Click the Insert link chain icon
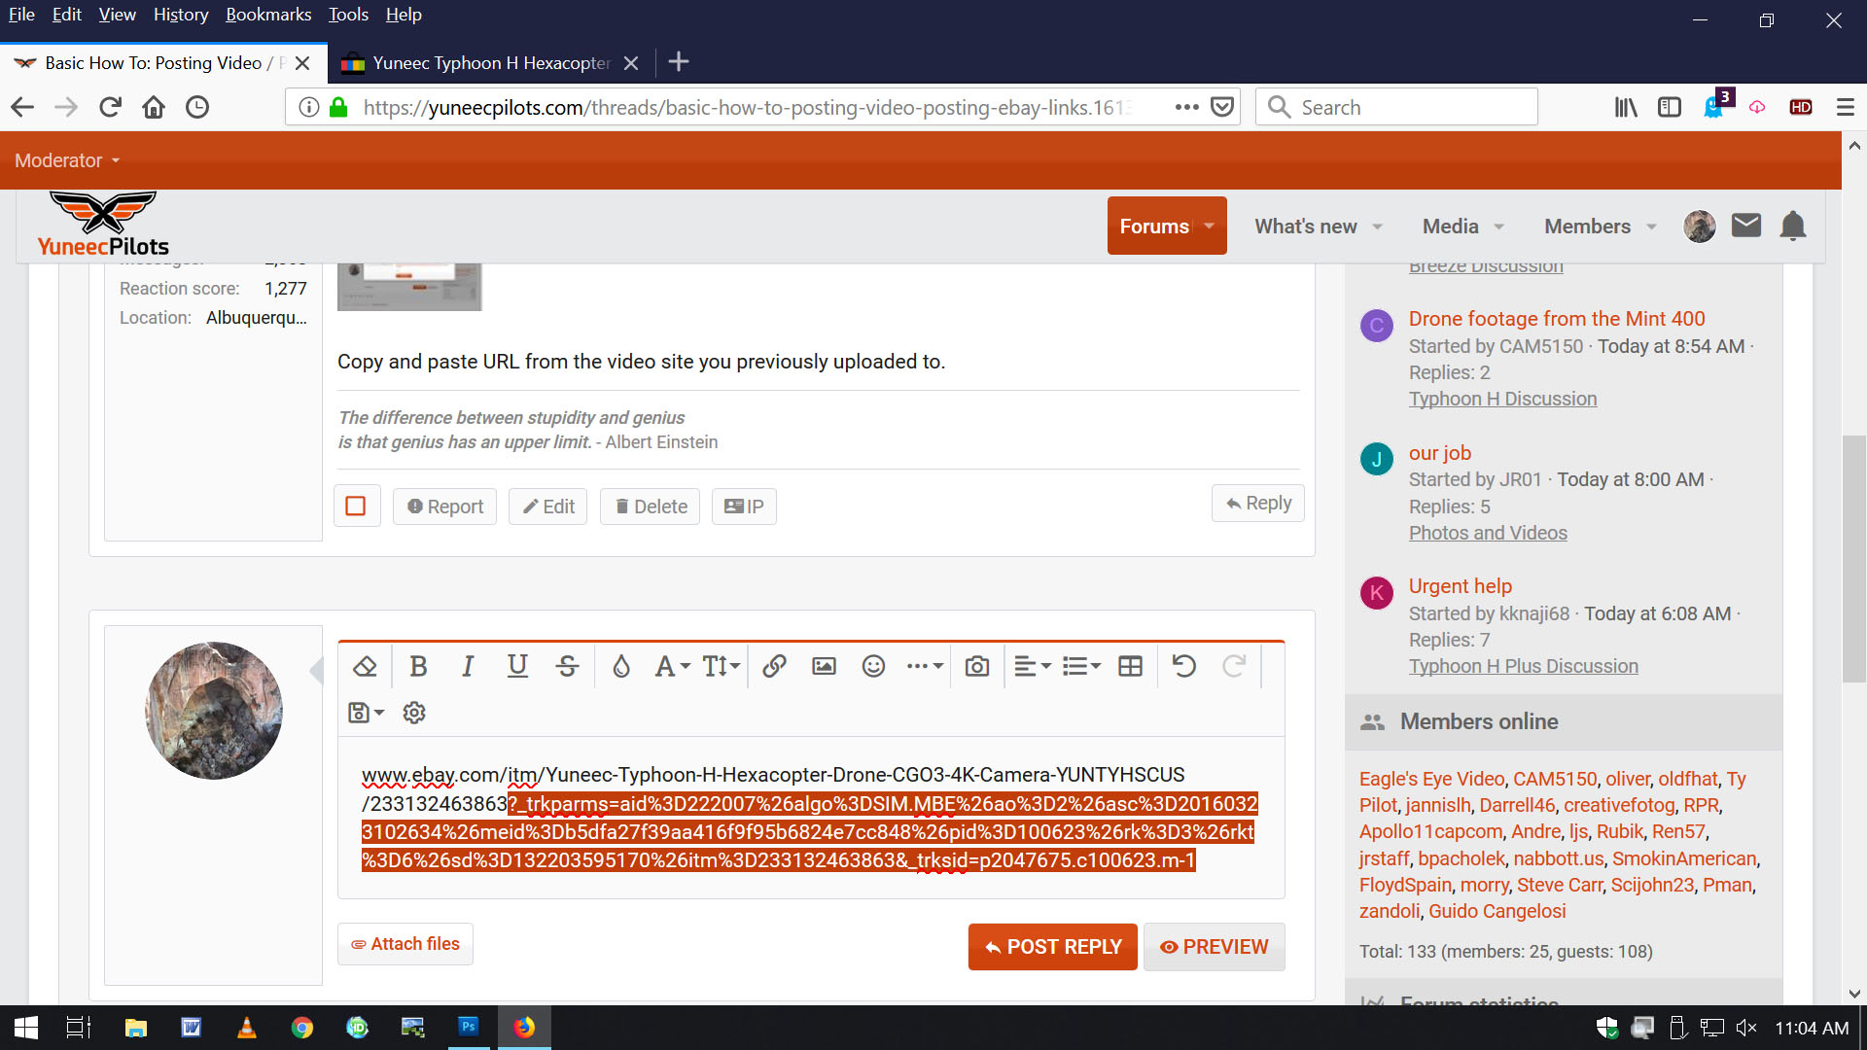 pyautogui.click(x=774, y=666)
